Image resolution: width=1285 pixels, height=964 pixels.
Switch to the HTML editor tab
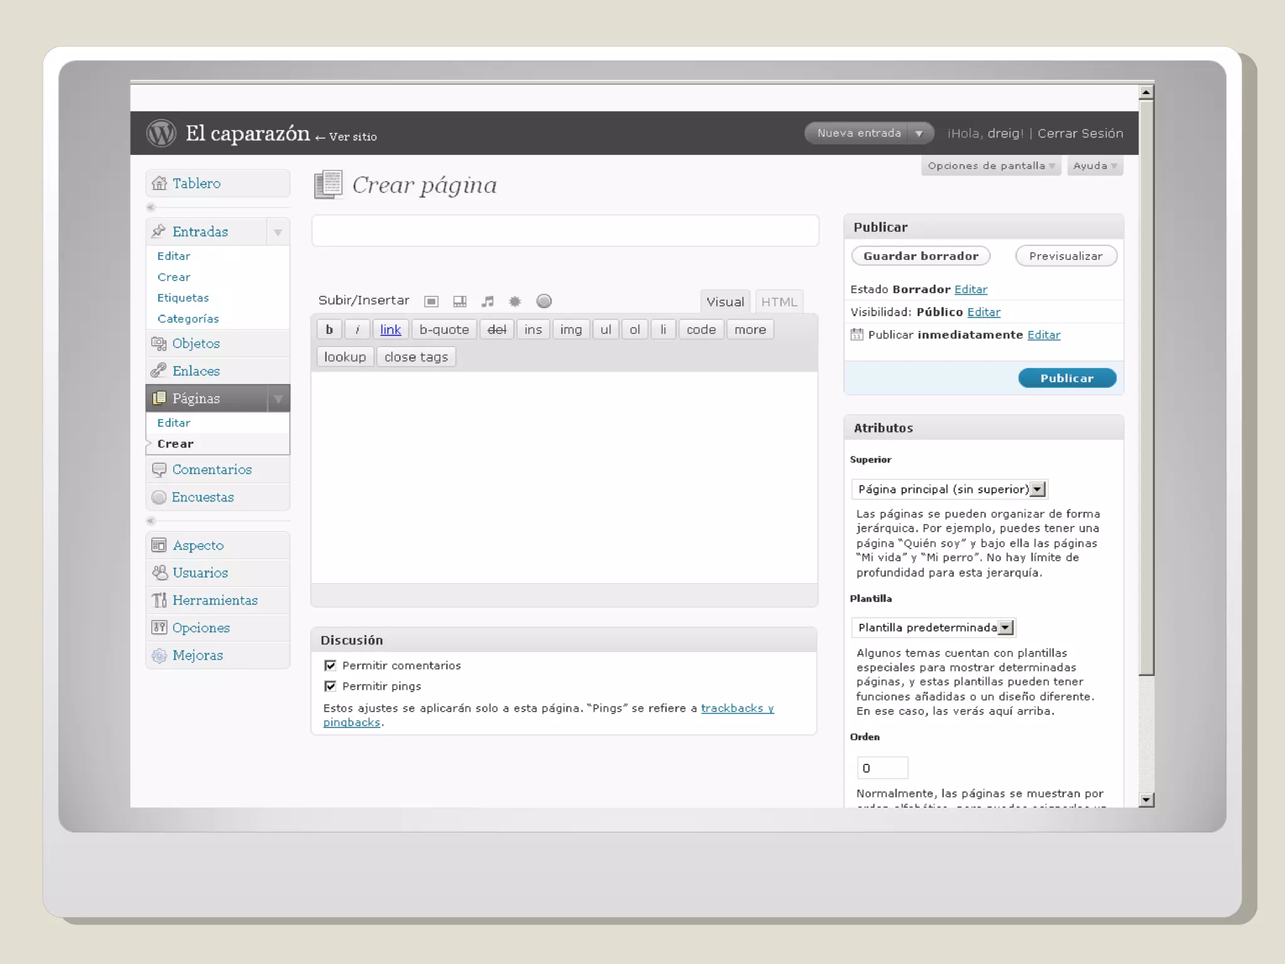coord(779,302)
